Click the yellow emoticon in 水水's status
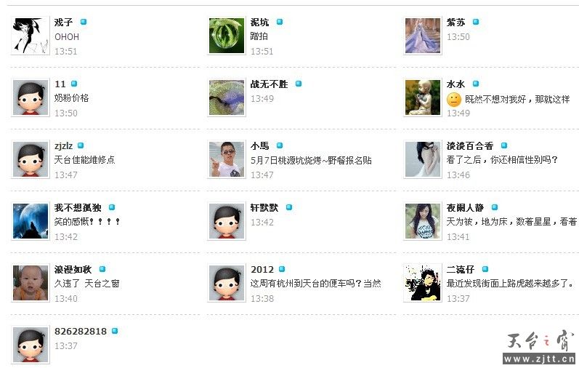 click(x=454, y=99)
